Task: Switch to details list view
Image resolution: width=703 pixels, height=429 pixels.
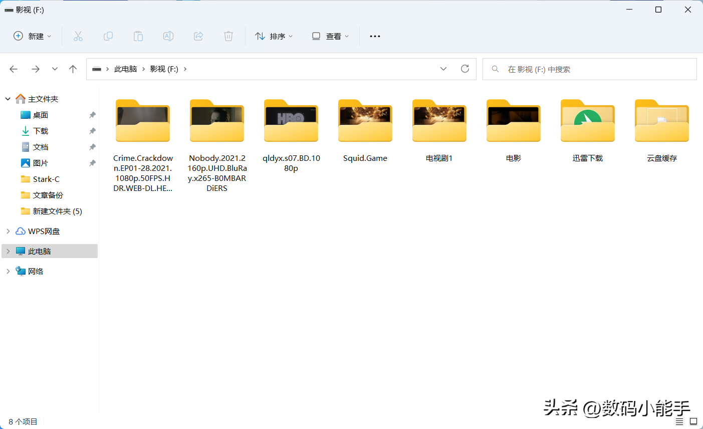Action: pyautogui.click(x=679, y=421)
